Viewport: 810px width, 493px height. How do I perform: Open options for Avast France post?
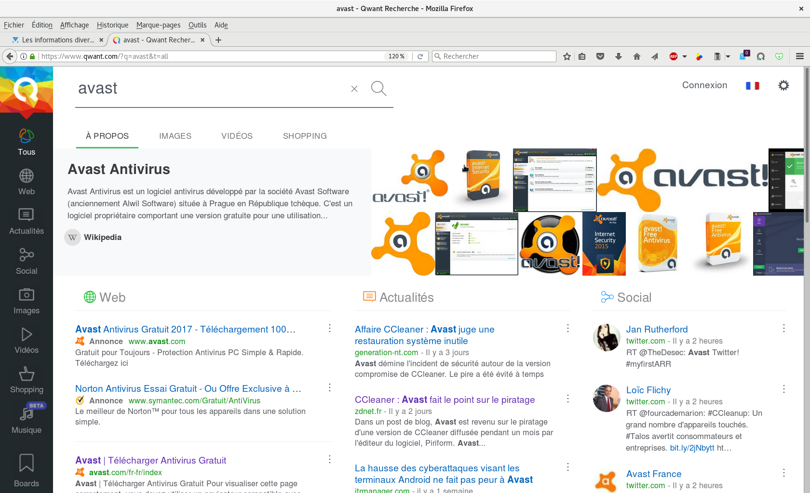coord(784,473)
